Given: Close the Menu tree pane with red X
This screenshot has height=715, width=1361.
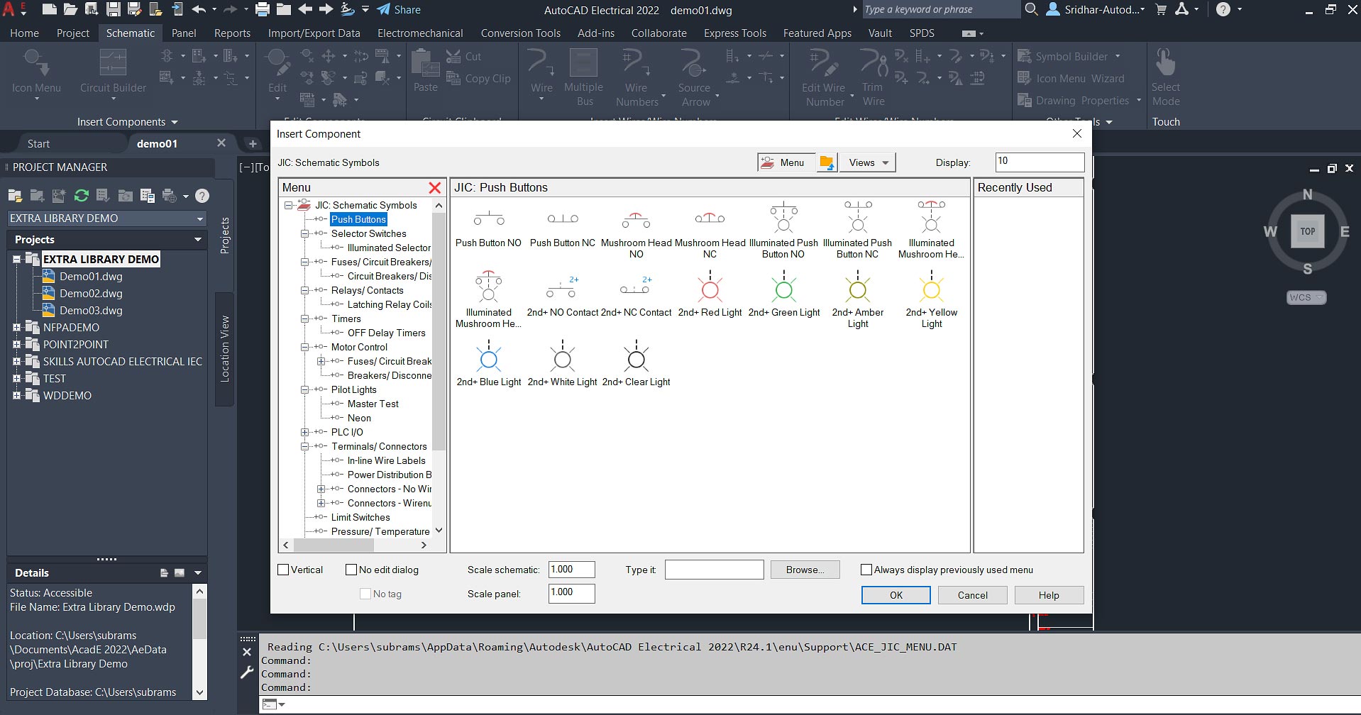Looking at the screenshot, I should (435, 188).
